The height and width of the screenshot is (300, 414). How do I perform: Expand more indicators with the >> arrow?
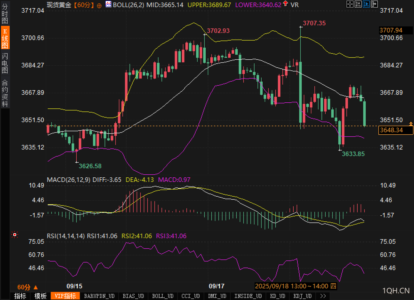(x=323, y=296)
